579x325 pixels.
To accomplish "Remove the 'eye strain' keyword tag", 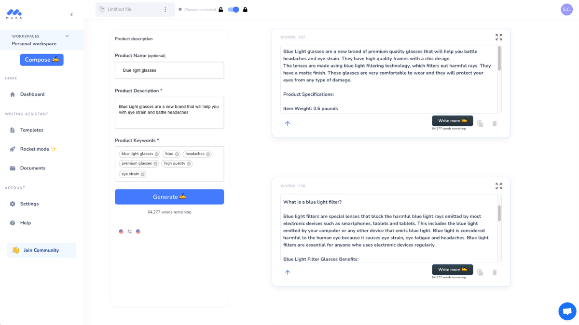I will click(142, 174).
